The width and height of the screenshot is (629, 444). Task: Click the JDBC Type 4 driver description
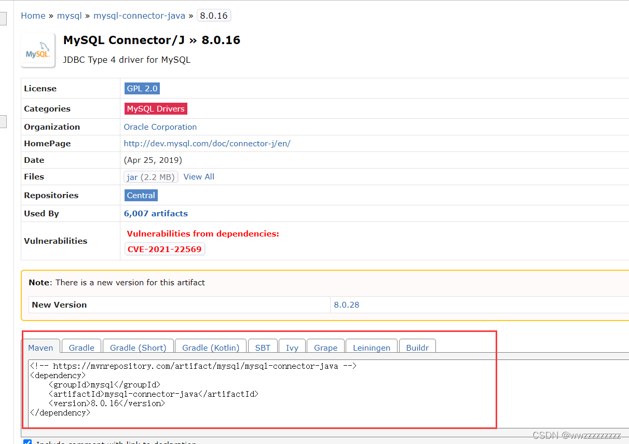pos(127,60)
